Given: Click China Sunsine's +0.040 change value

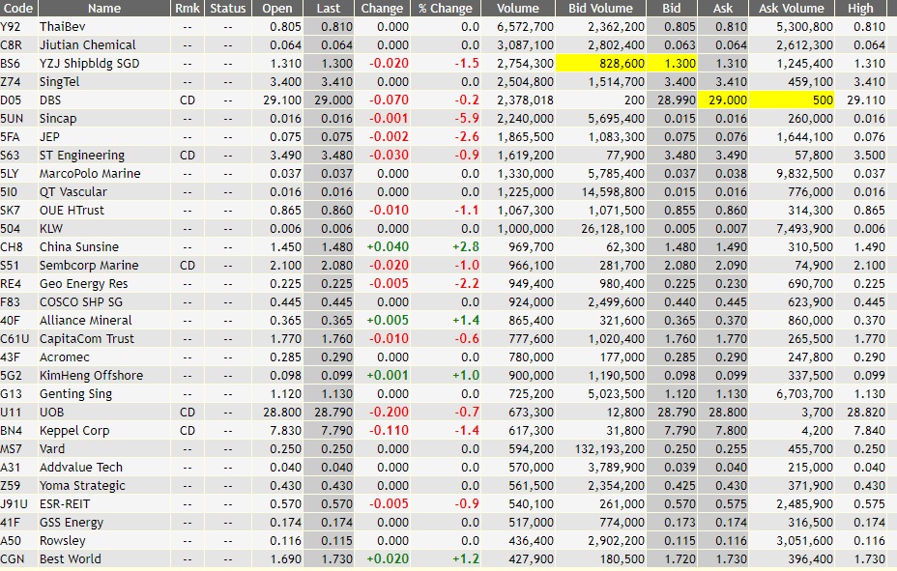Looking at the screenshot, I should pyautogui.click(x=388, y=247).
